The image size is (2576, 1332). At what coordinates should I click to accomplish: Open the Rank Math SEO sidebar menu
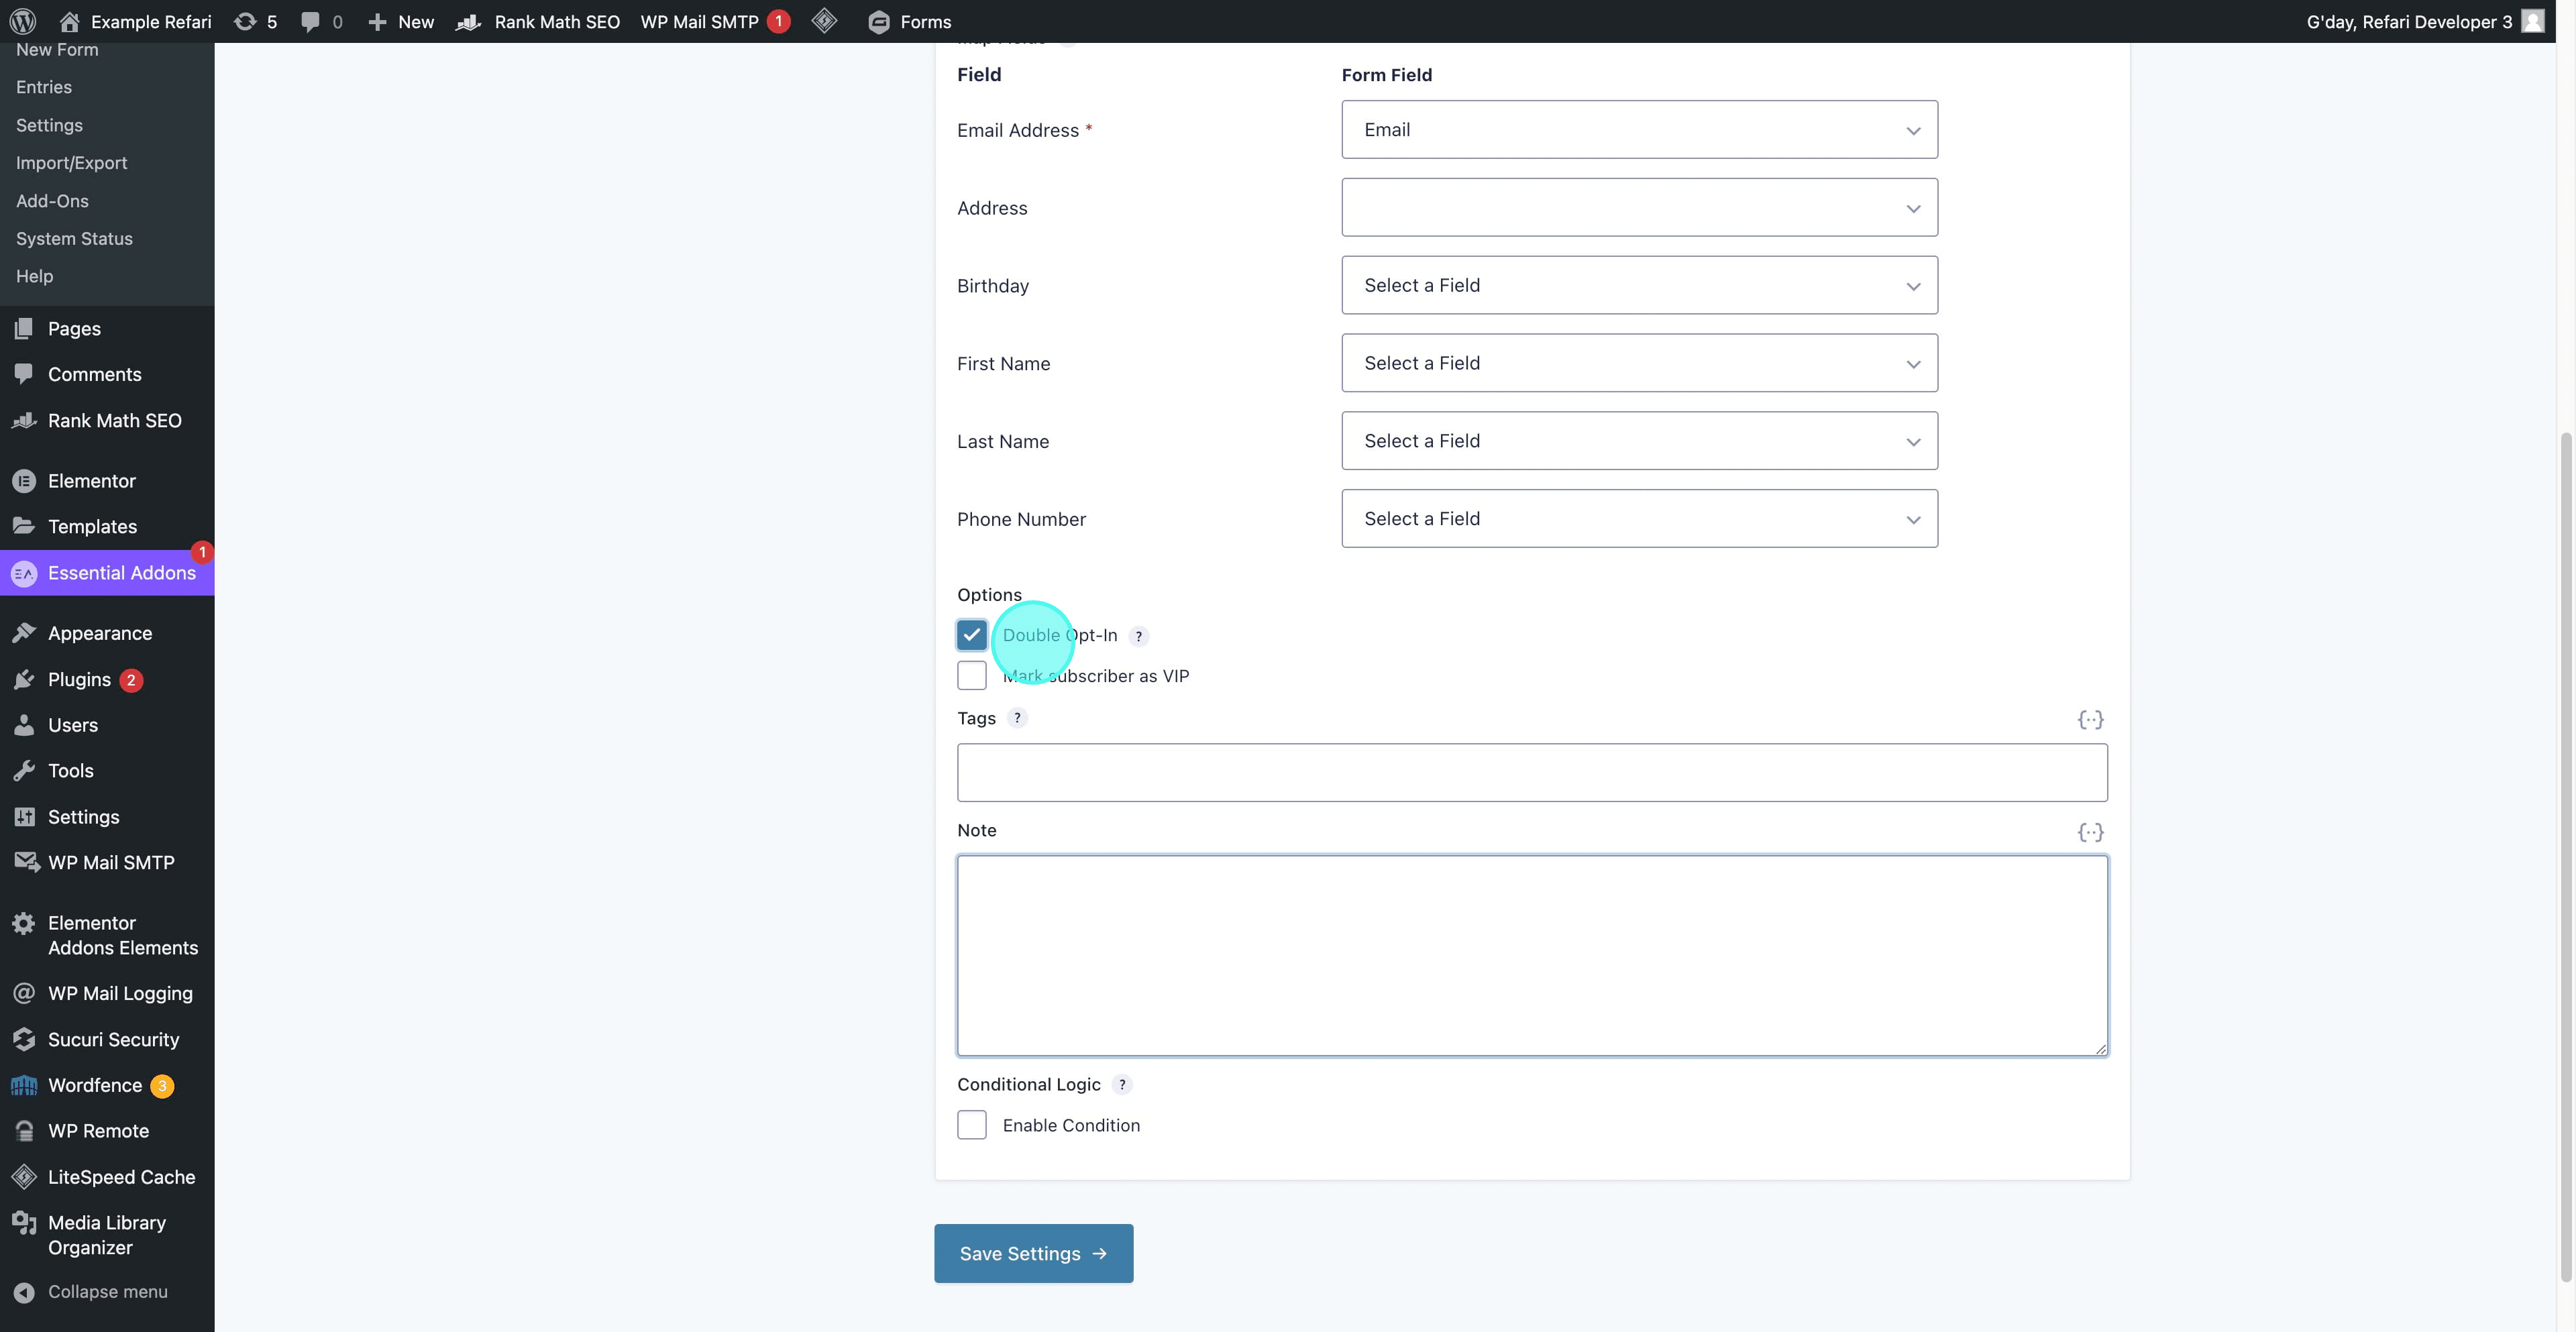pos(107,421)
